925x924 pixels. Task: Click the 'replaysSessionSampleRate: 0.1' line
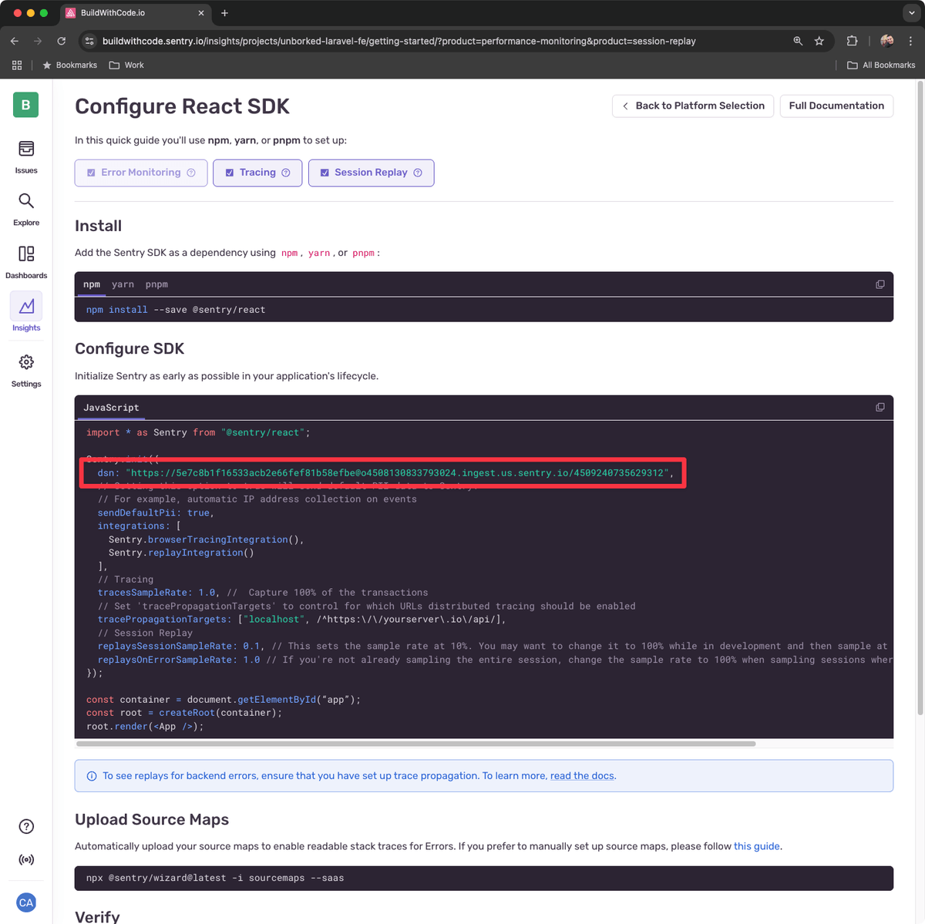click(180, 647)
